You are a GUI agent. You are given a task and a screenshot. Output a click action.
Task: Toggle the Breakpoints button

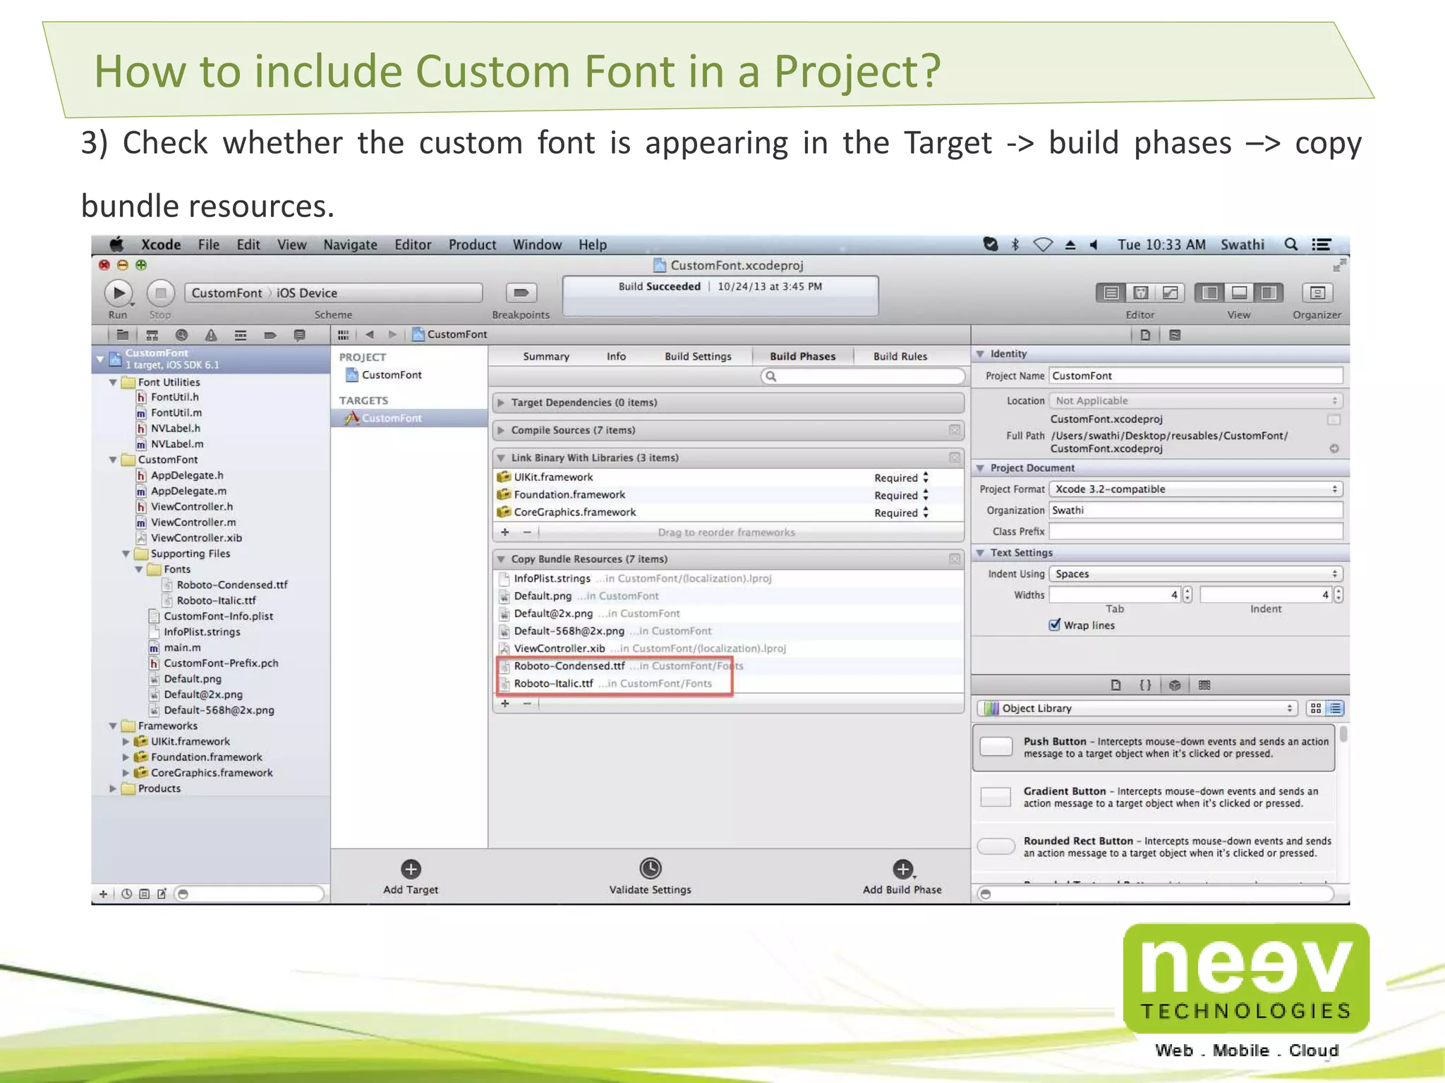(x=521, y=293)
